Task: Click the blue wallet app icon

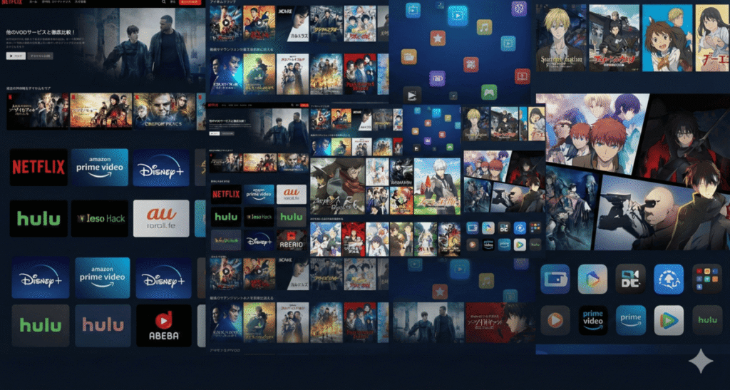Action: [x=555, y=279]
